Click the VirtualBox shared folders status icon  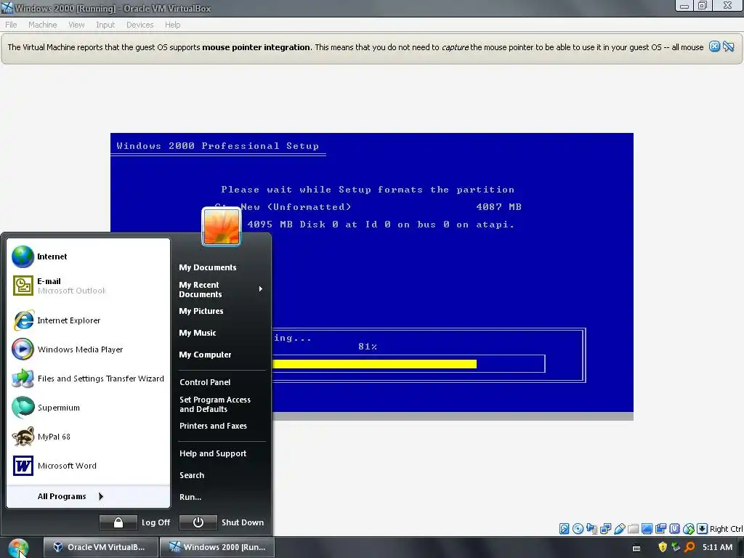click(633, 529)
